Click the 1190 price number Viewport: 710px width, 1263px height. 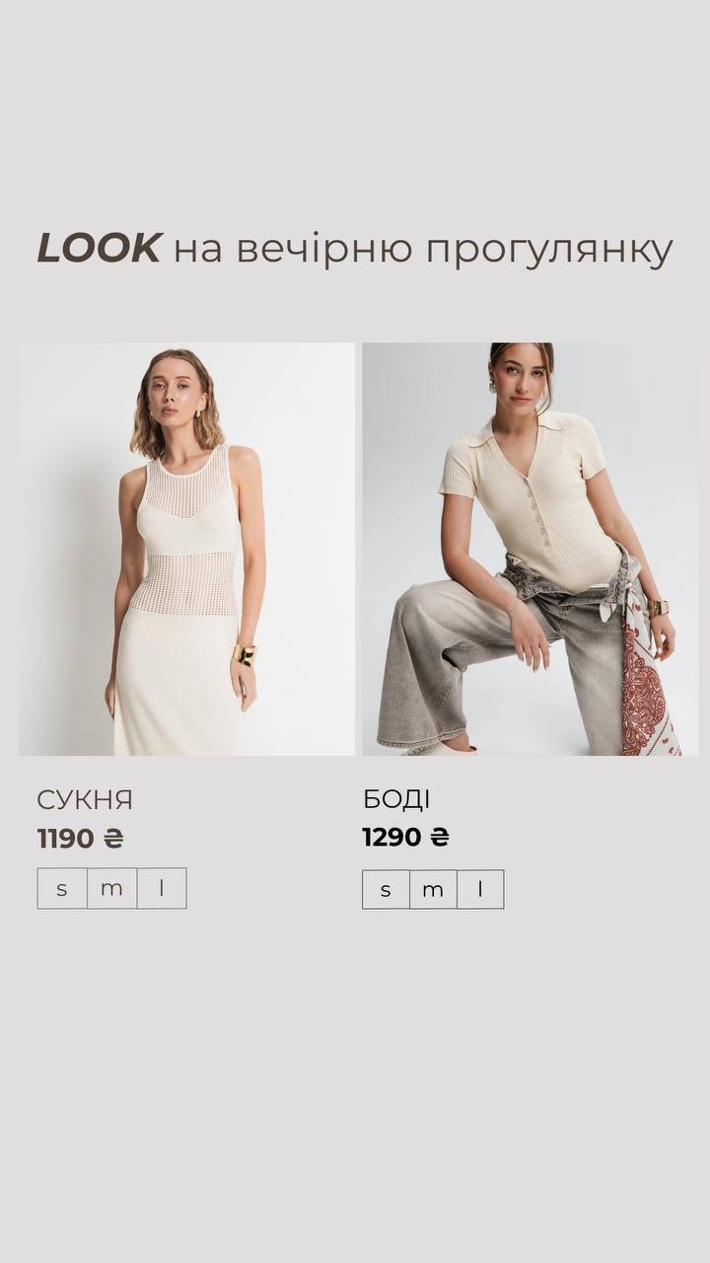tap(65, 839)
